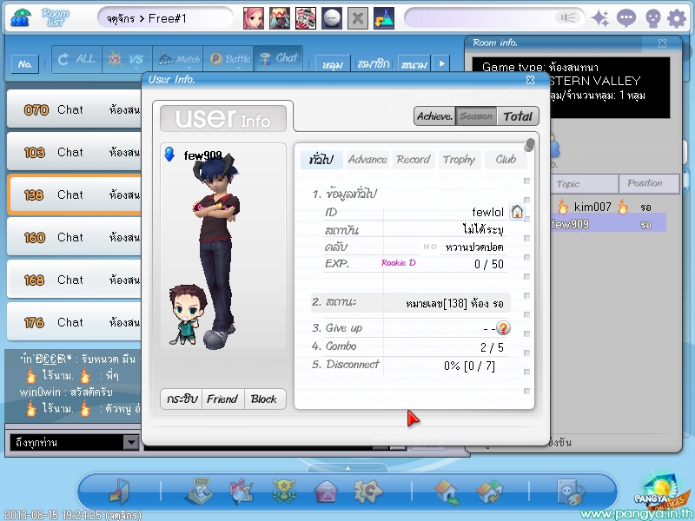Click the สนาม column button
695x521 pixels.
pos(414,64)
